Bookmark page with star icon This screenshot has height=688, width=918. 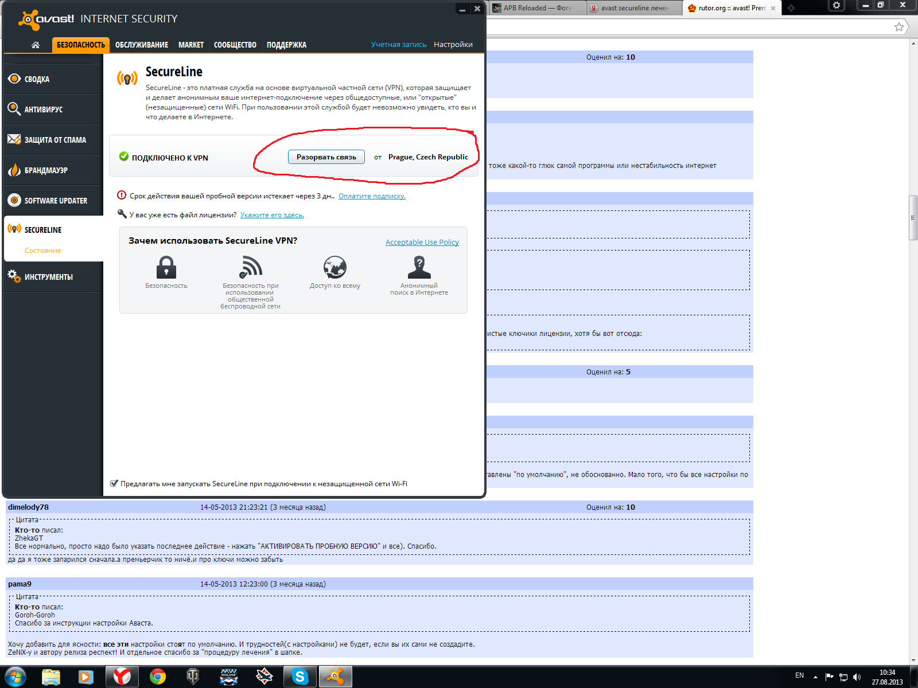pyautogui.click(x=899, y=27)
